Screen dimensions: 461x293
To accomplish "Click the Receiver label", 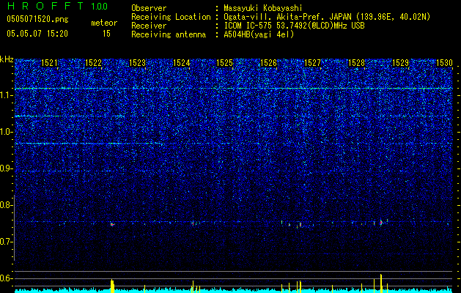I will click(149, 26).
